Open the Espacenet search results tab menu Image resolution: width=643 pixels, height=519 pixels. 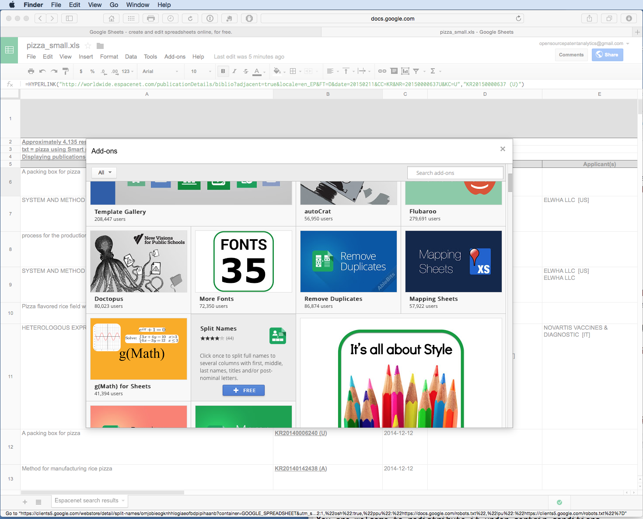pyautogui.click(x=123, y=501)
